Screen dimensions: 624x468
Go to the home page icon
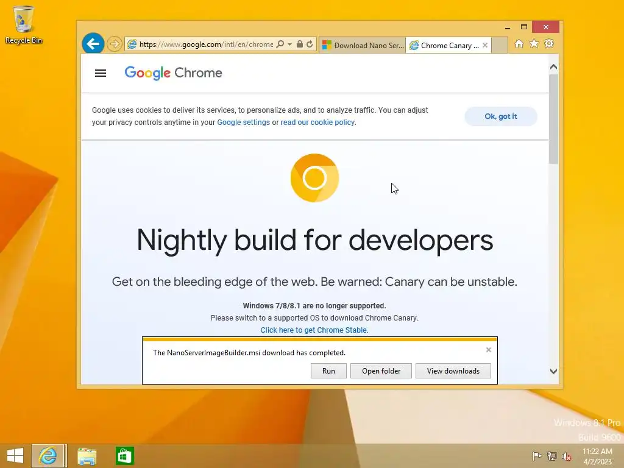click(x=519, y=44)
